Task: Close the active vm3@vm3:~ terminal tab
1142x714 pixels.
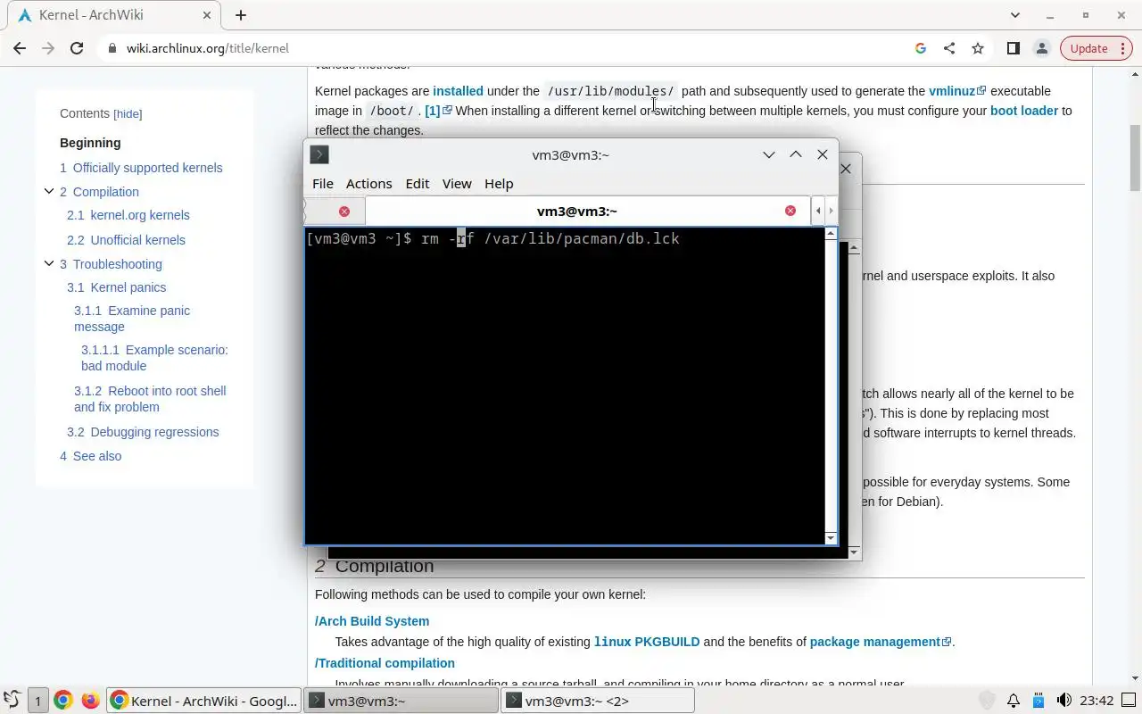Action: click(x=790, y=211)
